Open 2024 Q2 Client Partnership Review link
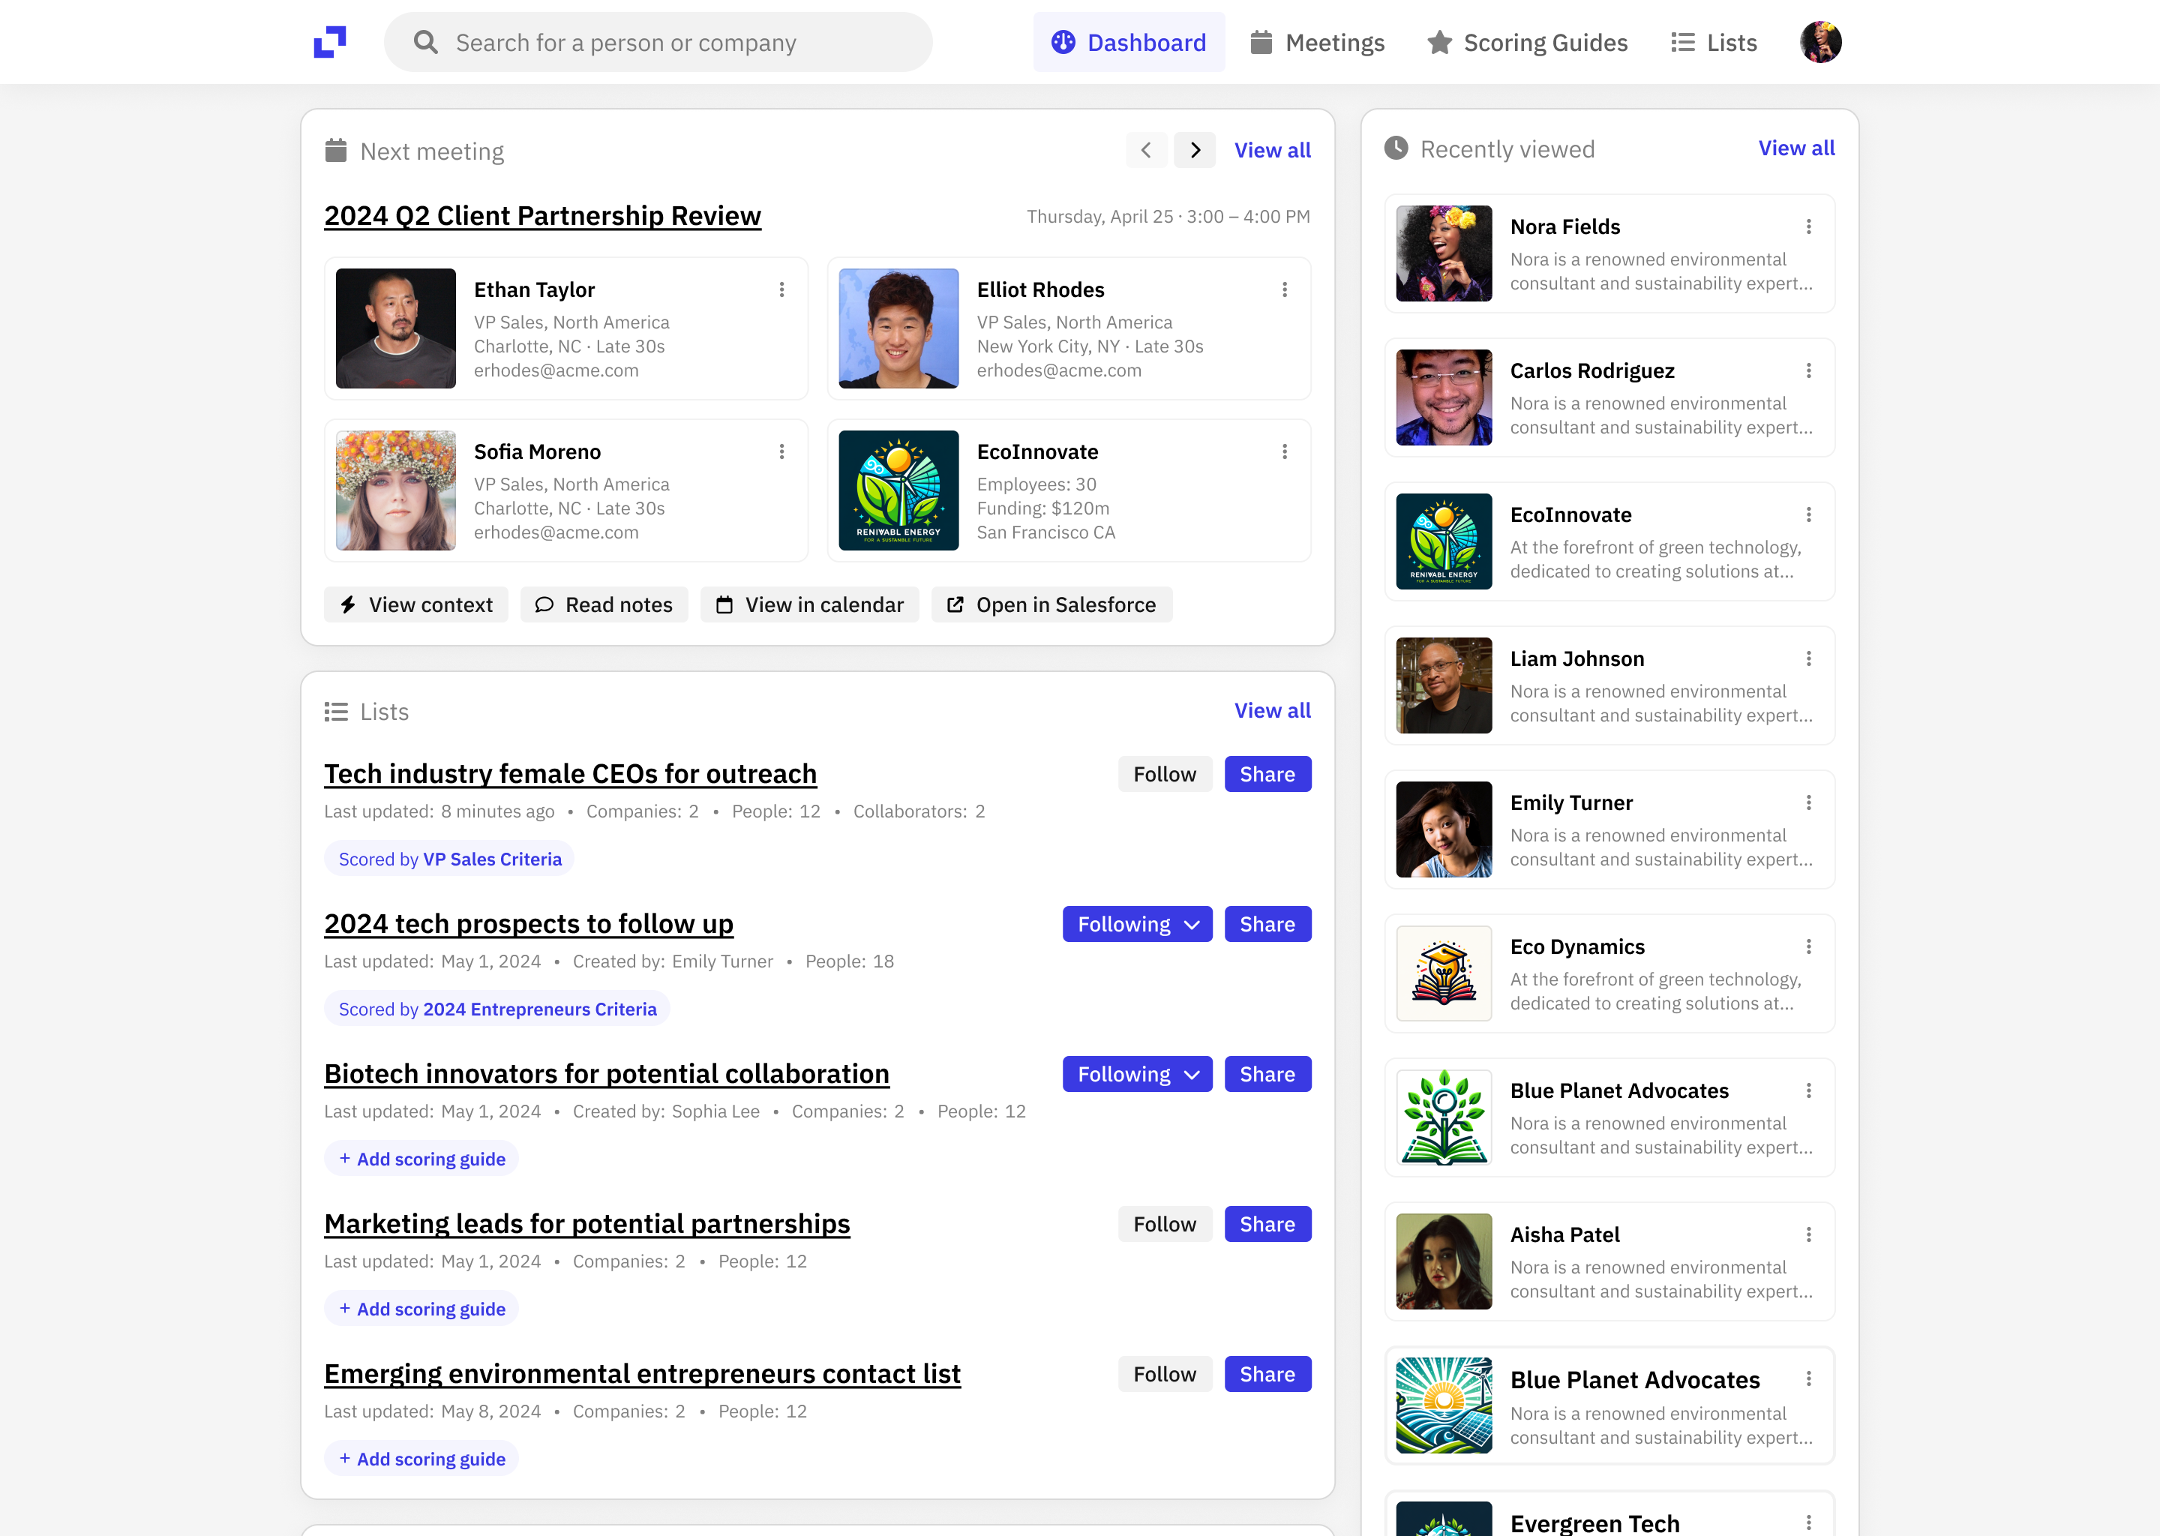The height and width of the screenshot is (1536, 2160). click(x=542, y=216)
